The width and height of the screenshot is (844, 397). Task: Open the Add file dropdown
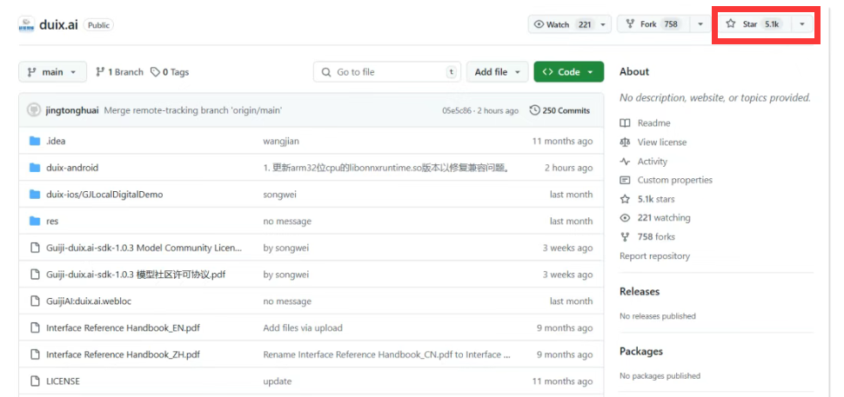[498, 72]
